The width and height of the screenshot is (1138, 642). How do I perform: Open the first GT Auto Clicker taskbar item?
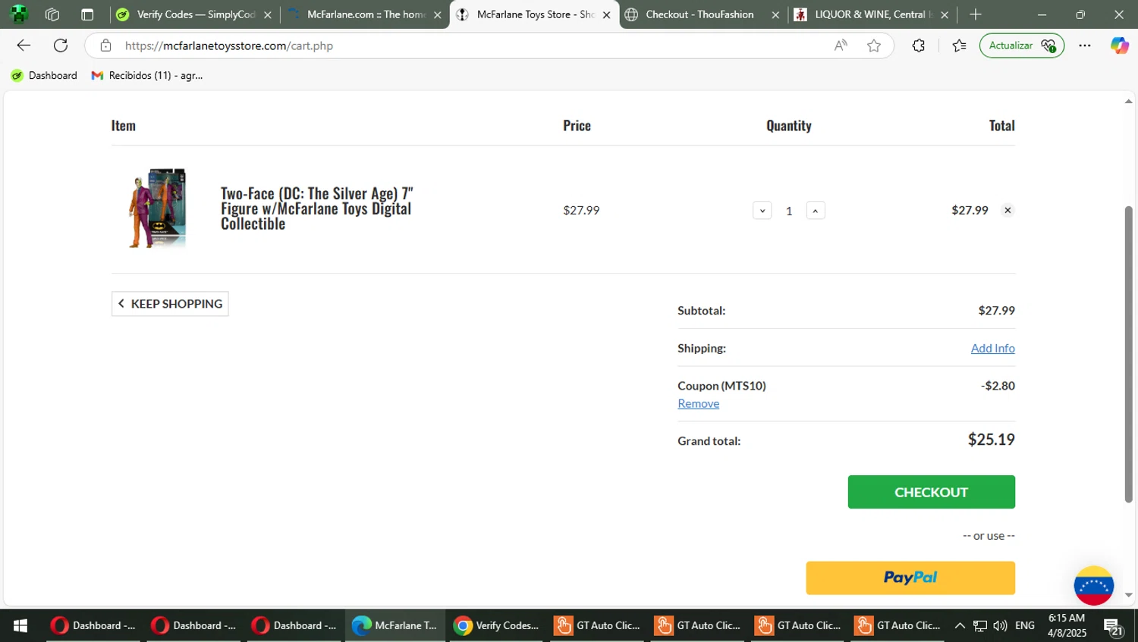click(597, 625)
